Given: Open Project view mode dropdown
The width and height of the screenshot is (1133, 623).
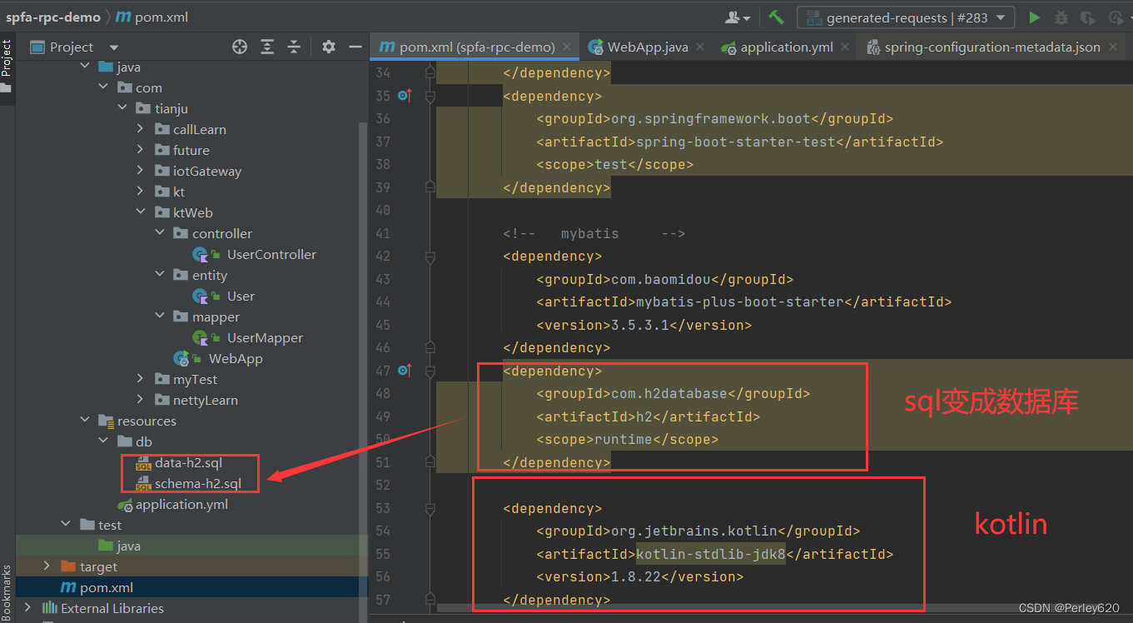Looking at the screenshot, I should (114, 47).
